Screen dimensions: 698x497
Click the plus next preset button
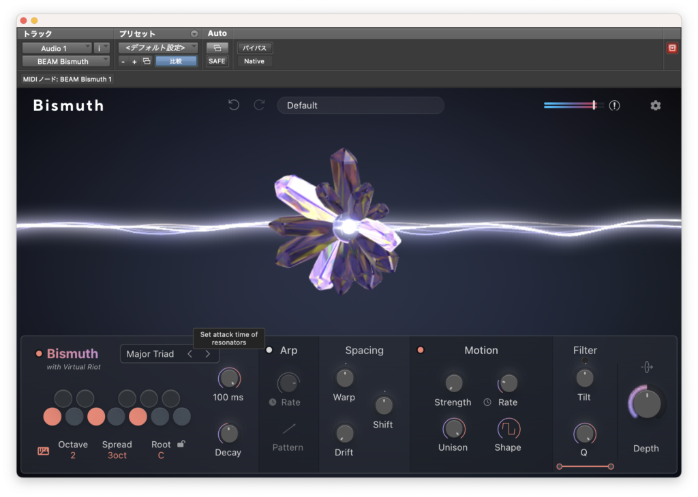[x=134, y=62]
